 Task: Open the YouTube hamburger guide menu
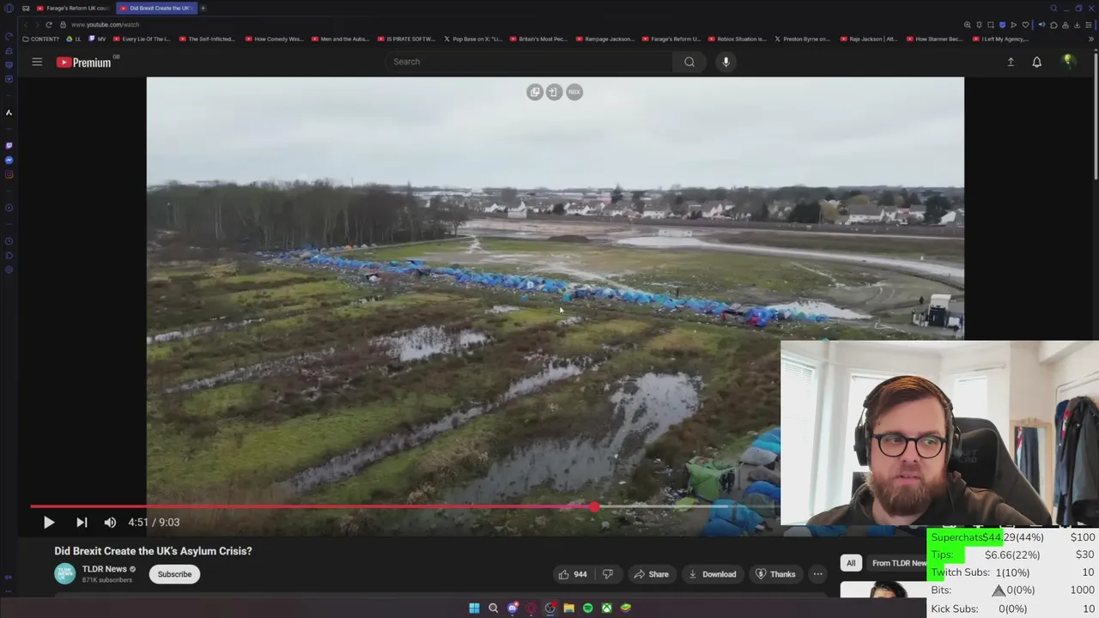pyautogui.click(x=37, y=62)
